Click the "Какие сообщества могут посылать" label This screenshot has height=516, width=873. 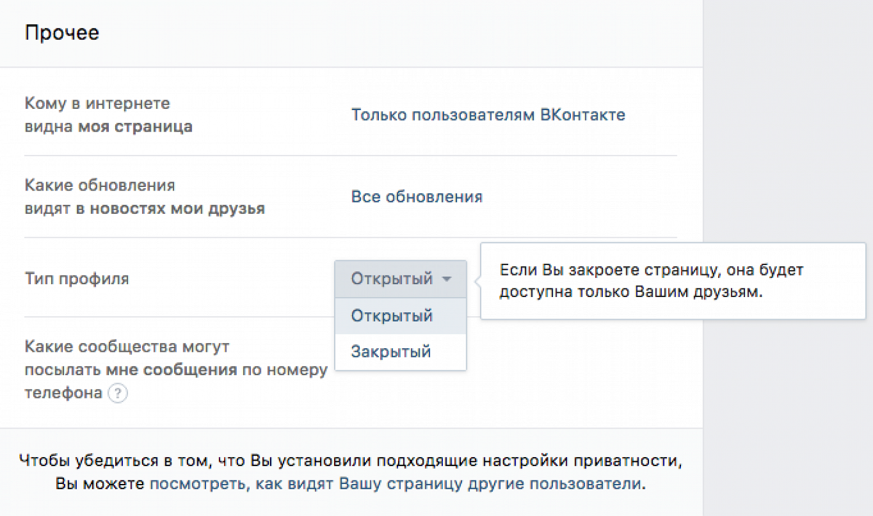(175, 369)
